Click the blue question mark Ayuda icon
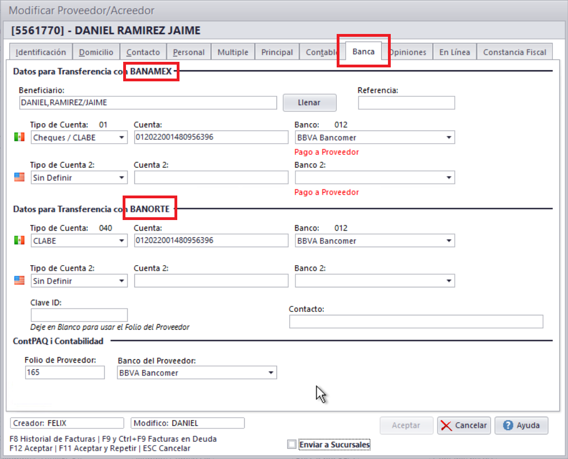 pyautogui.click(x=508, y=426)
